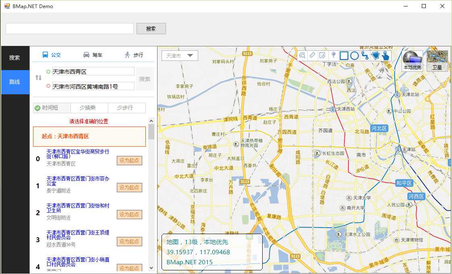Click the 河西区 district label
The width and height of the screenshot is (452, 274).
point(416,196)
